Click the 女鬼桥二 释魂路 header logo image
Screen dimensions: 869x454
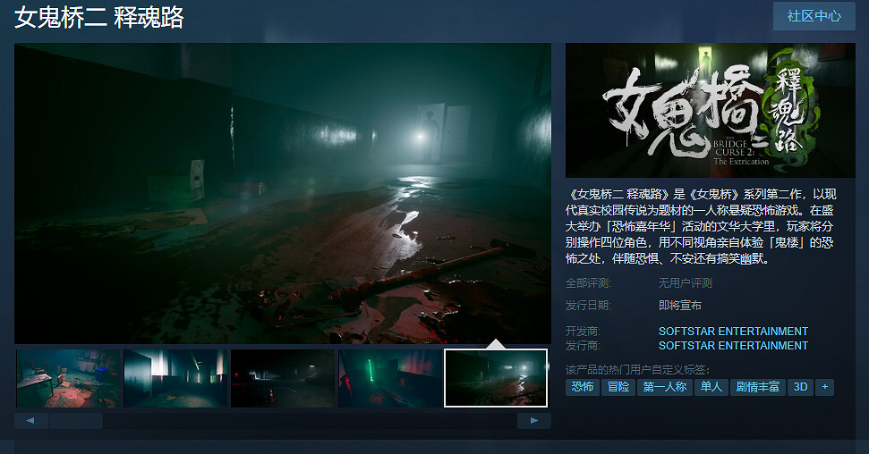(x=711, y=110)
